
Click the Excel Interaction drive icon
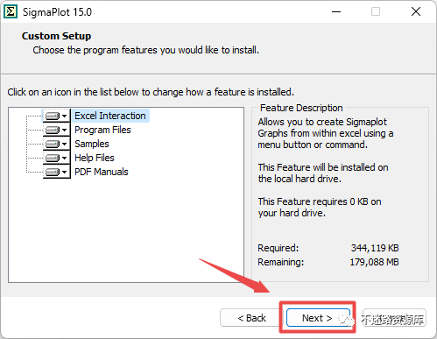[53, 116]
